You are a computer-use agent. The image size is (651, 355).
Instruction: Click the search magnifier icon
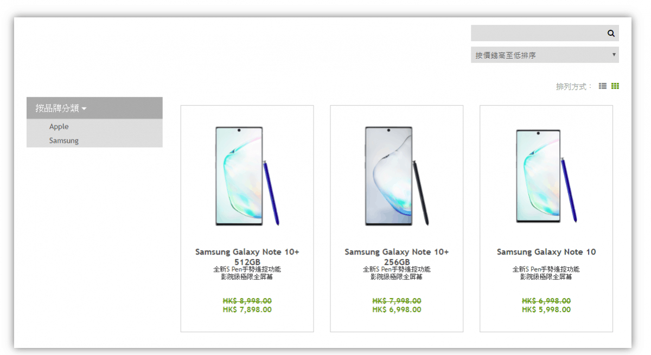pos(611,34)
